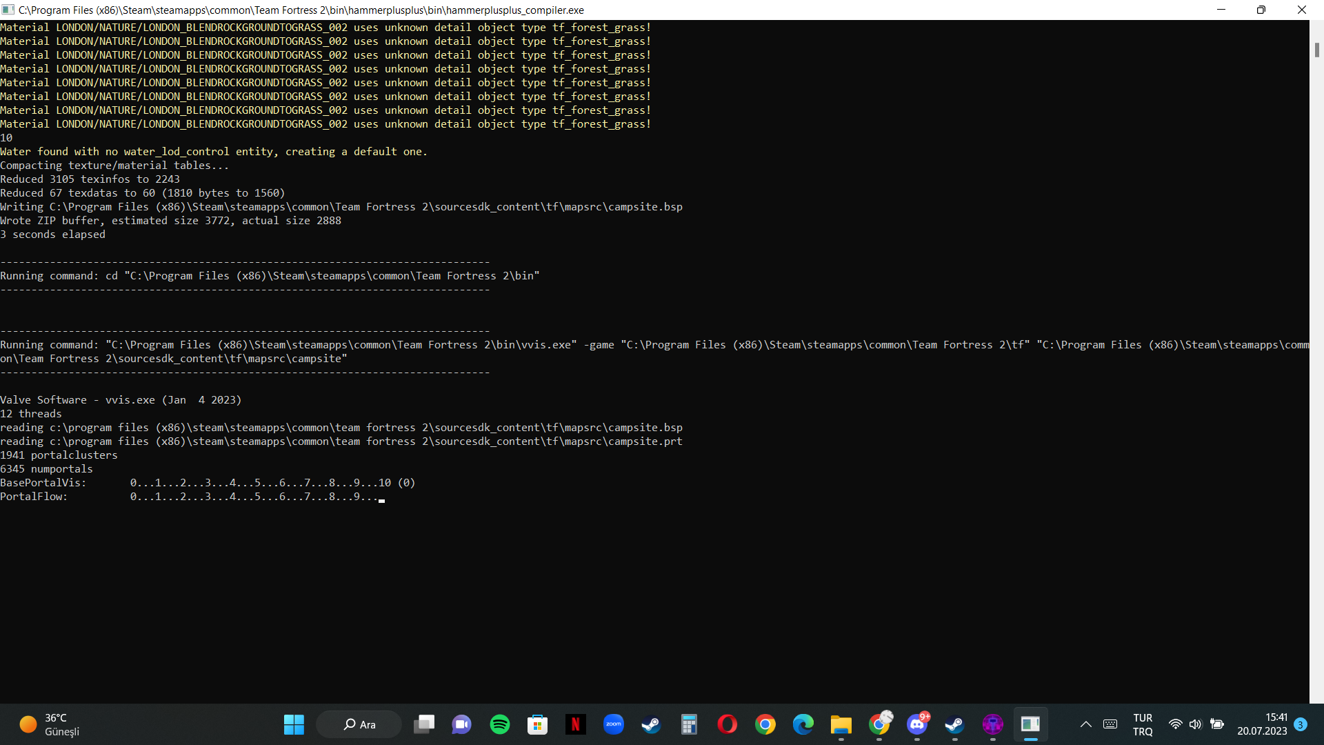1324x745 pixels.
Task: Click the 'Writing ... campsite.bsp' line
Action: click(x=341, y=207)
